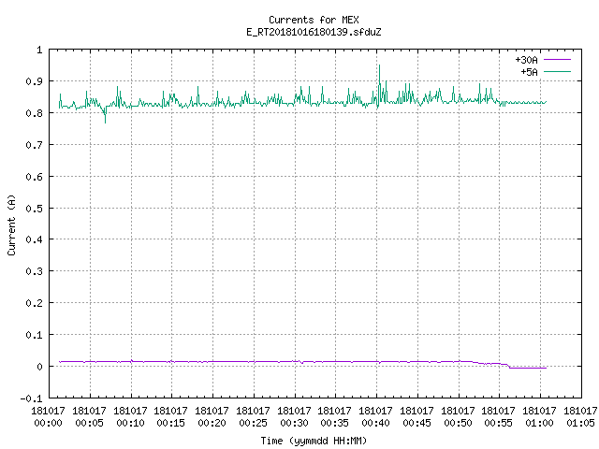Image resolution: width=599 pixels, height=449 pixels.
Task: Click the x-axis tick label 00:25
Action: [254, 423]
